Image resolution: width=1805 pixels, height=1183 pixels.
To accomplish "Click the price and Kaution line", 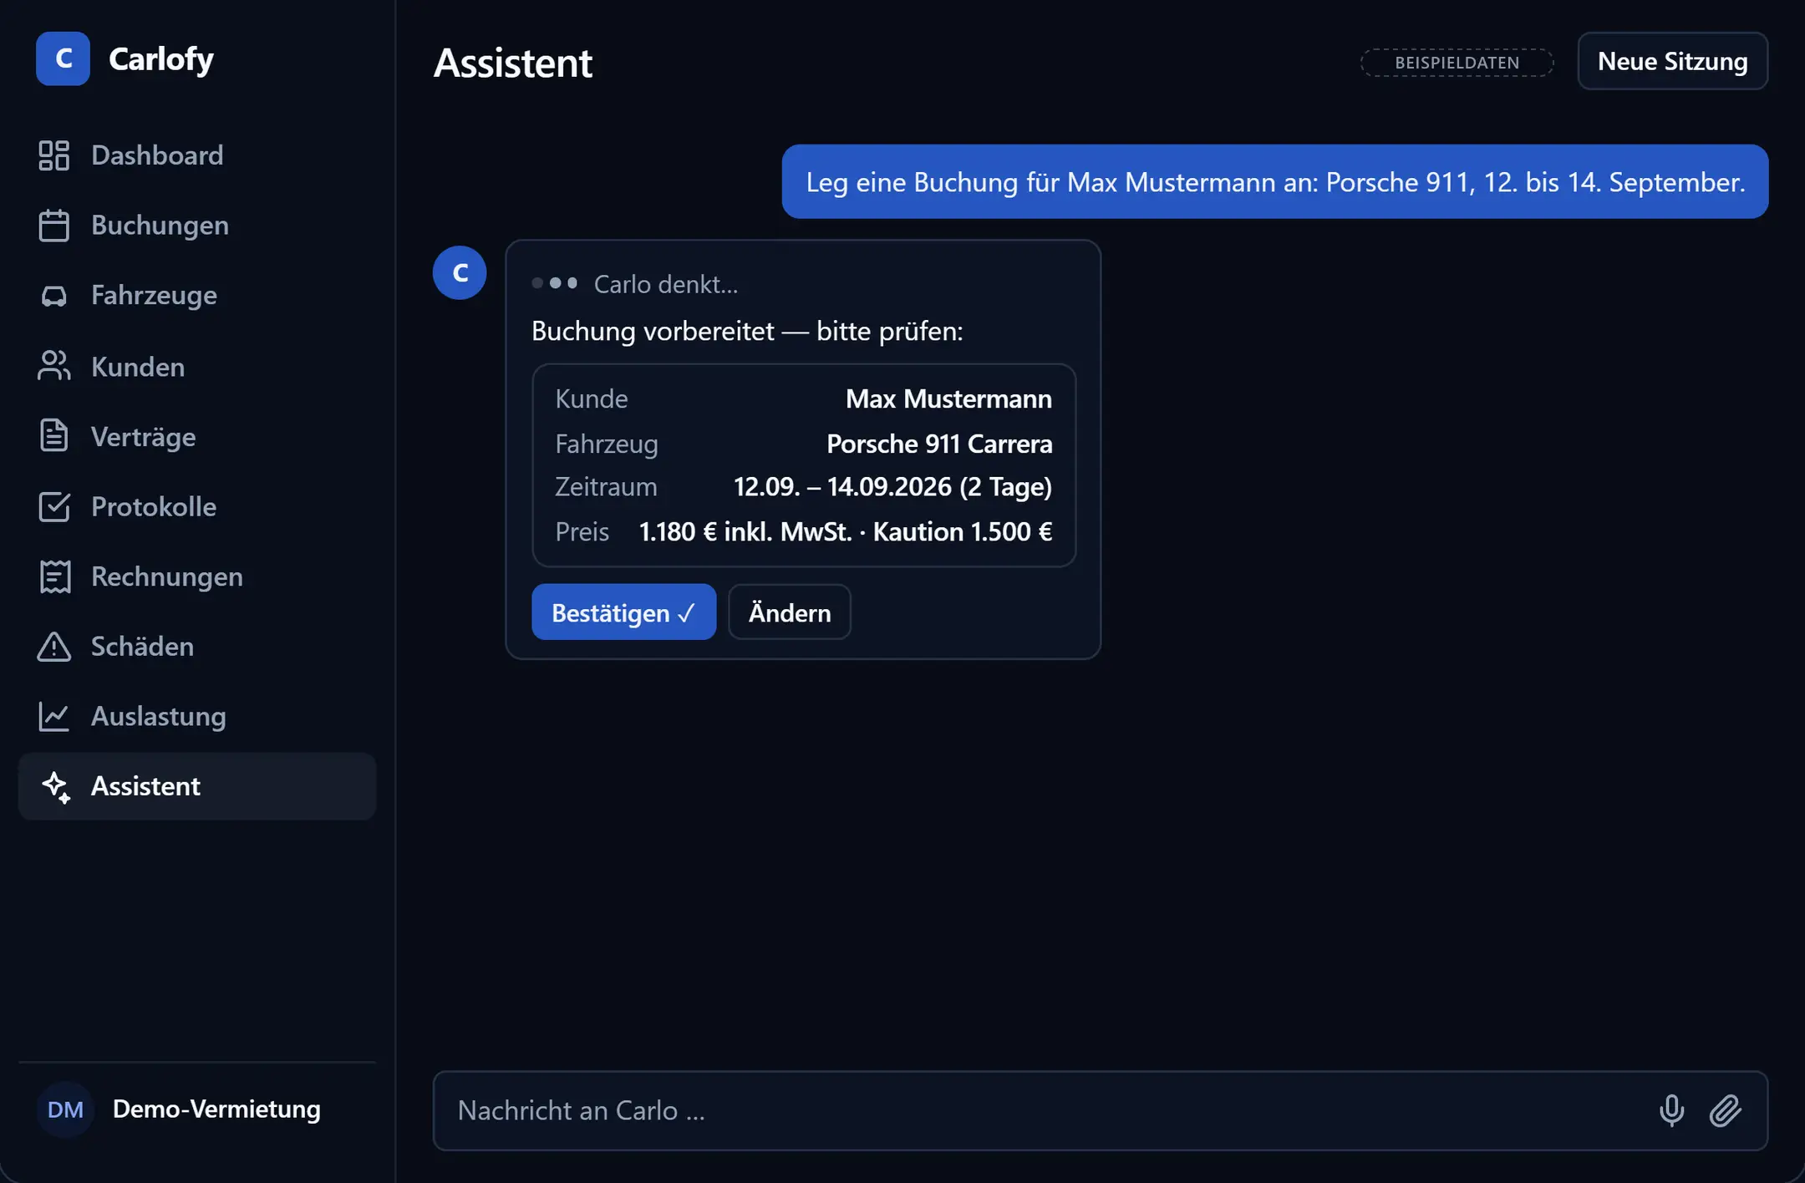I will pos(846,531).
